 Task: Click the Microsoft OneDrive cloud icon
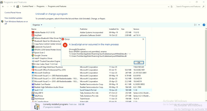[33, 73]
